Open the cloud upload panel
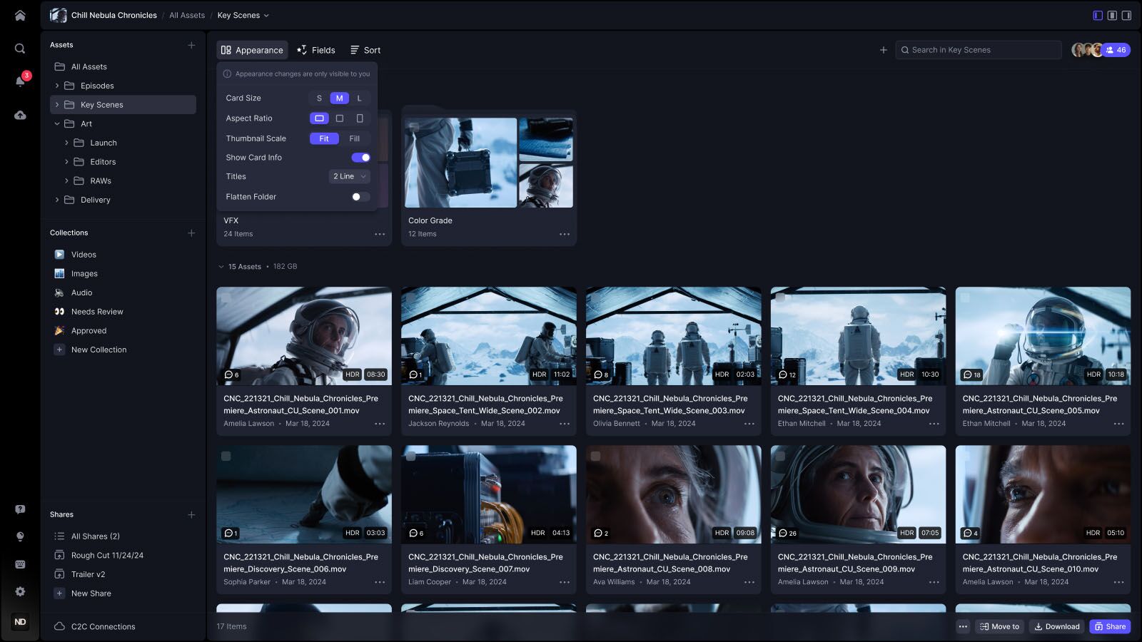 click(21, 113)
